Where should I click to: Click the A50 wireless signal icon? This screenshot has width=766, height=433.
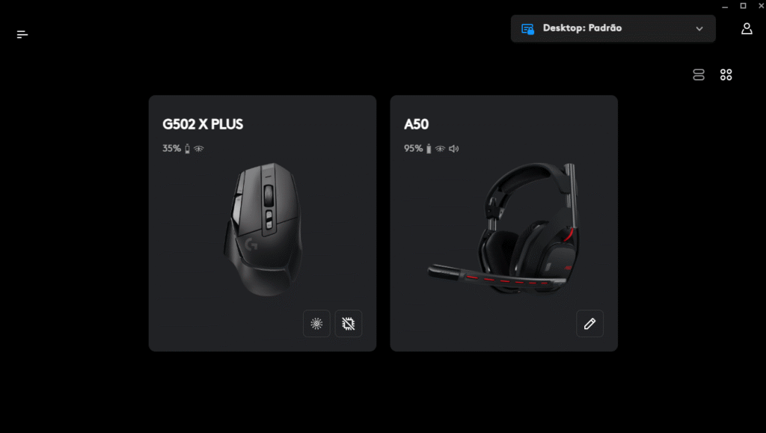tap(440, 149)
